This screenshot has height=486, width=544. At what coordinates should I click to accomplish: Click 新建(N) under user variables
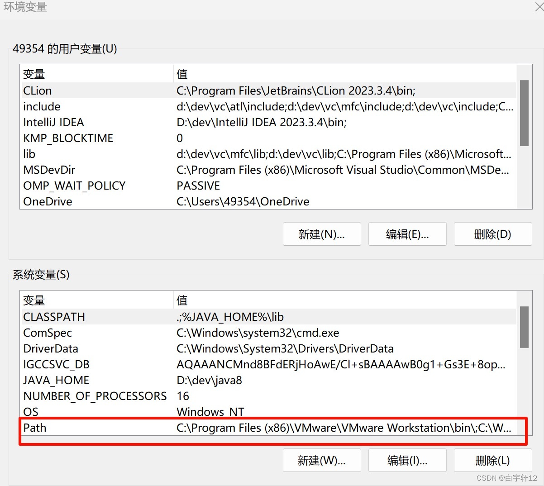[x=322, y=234]
